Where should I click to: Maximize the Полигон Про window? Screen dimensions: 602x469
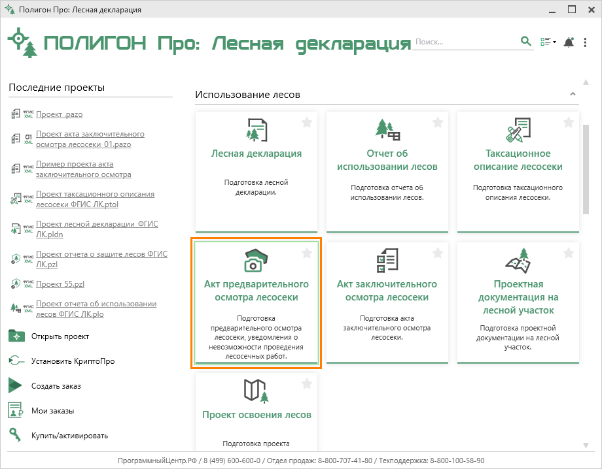click(572, 10)
